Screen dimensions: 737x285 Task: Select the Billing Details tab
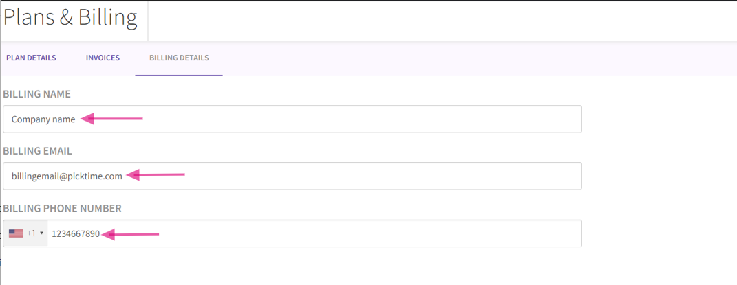tap(179, 58)
